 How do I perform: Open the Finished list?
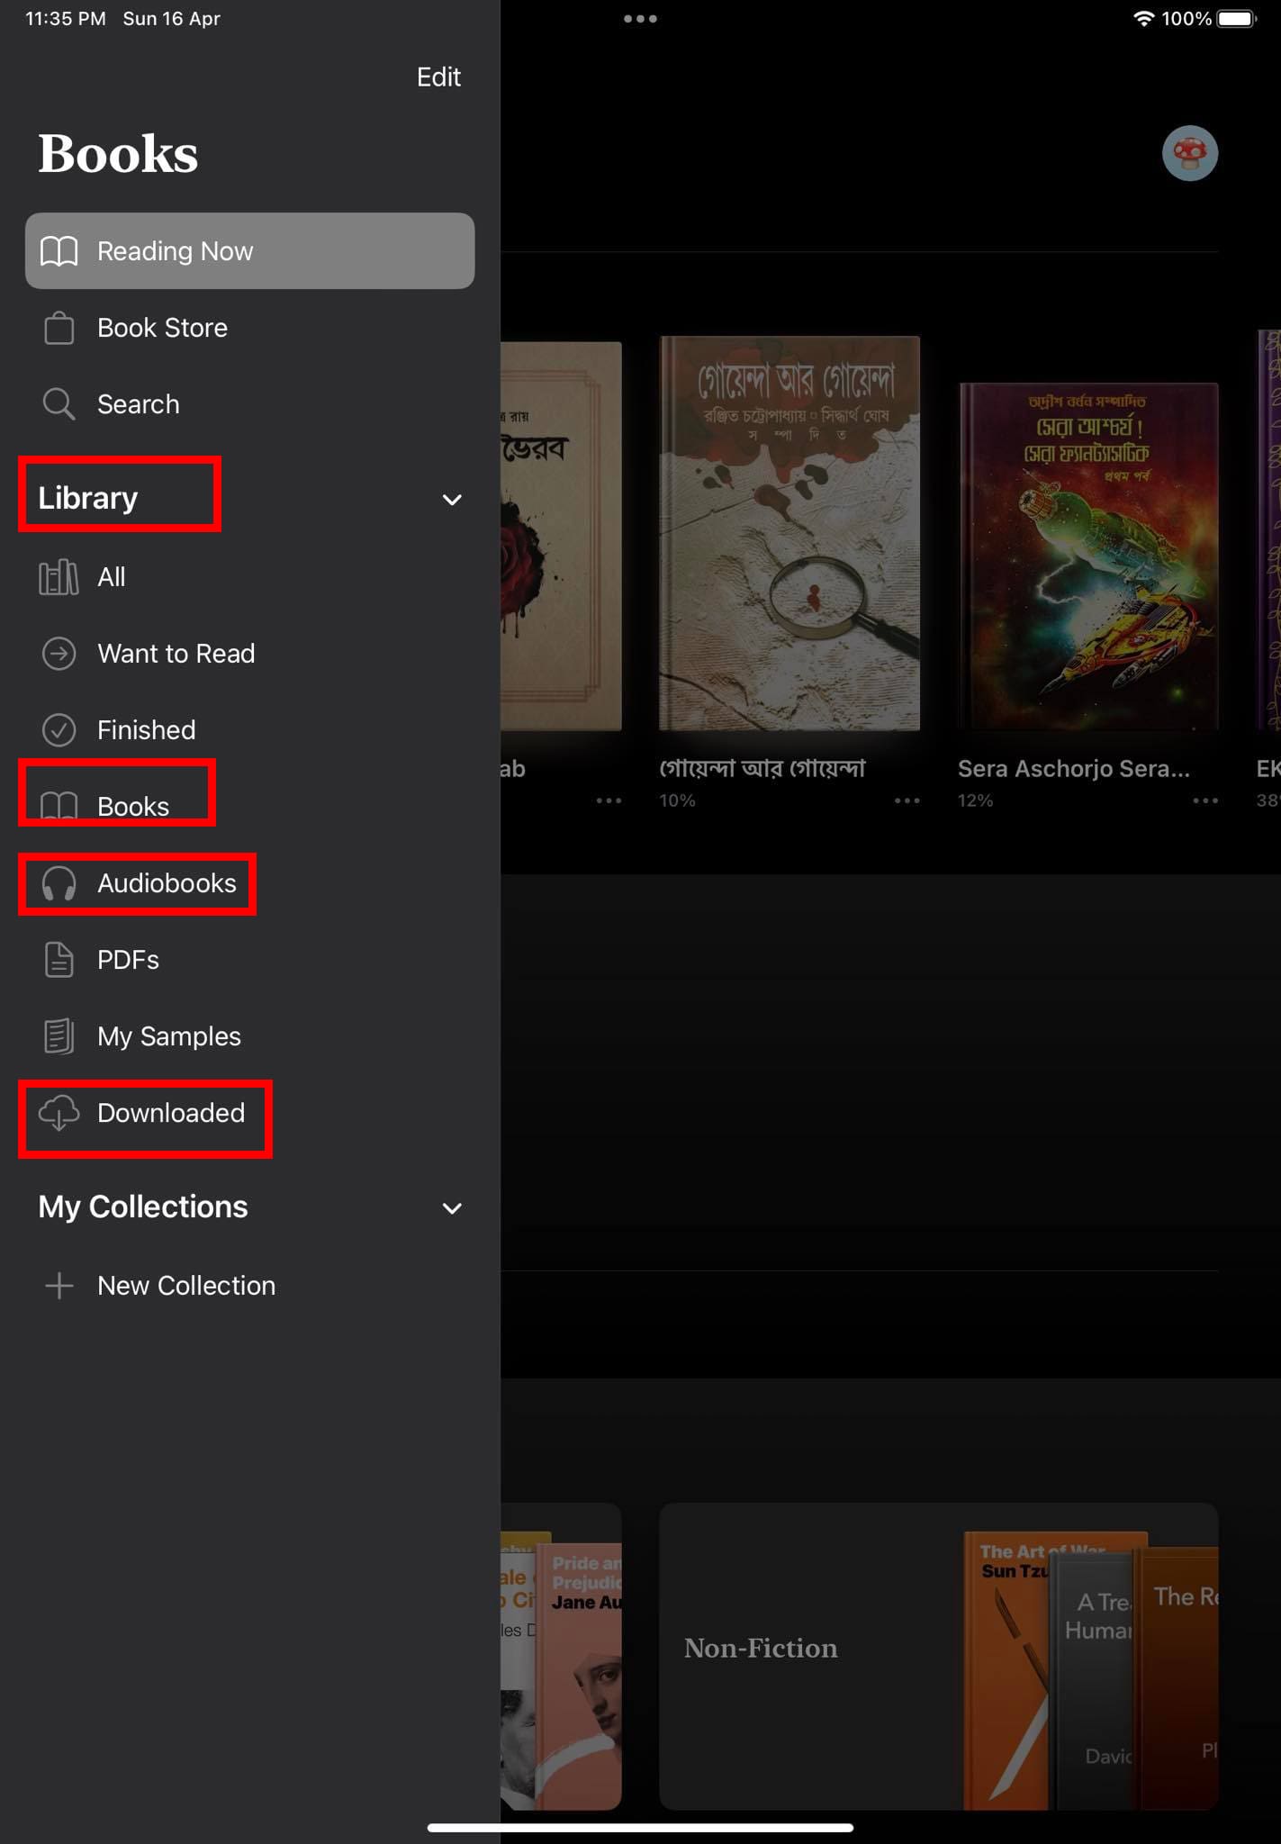click(x=249, y=730)
